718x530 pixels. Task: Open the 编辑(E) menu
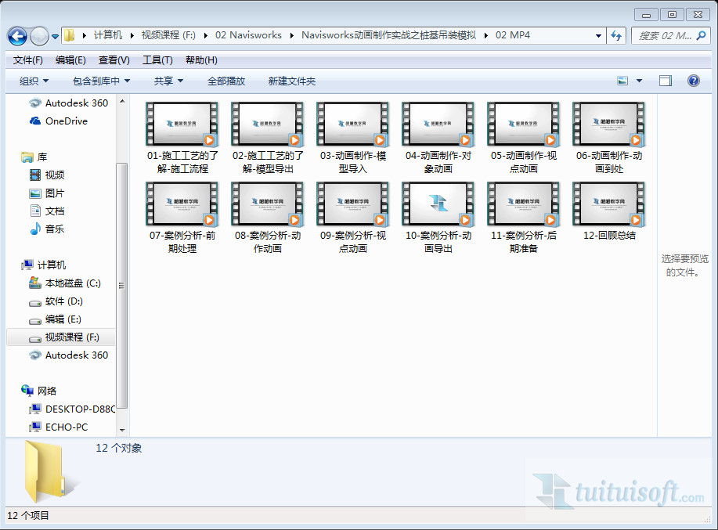point(70,60)
